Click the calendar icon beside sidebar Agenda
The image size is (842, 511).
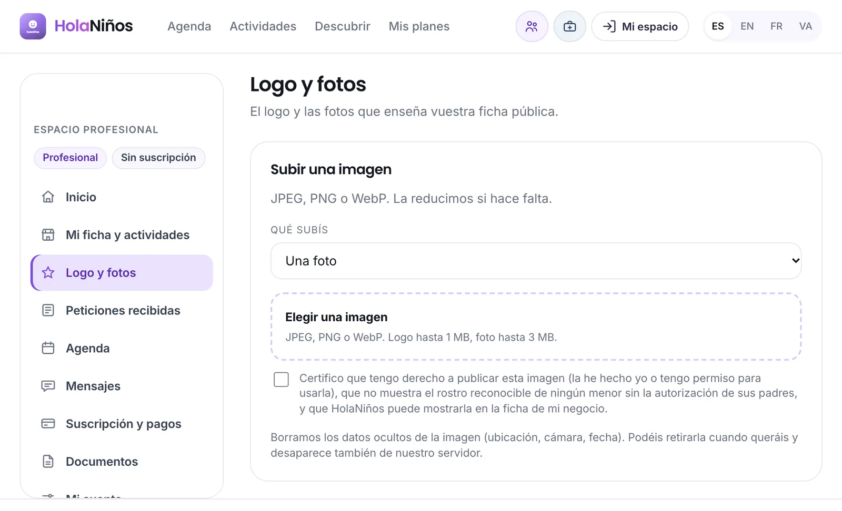48,349
